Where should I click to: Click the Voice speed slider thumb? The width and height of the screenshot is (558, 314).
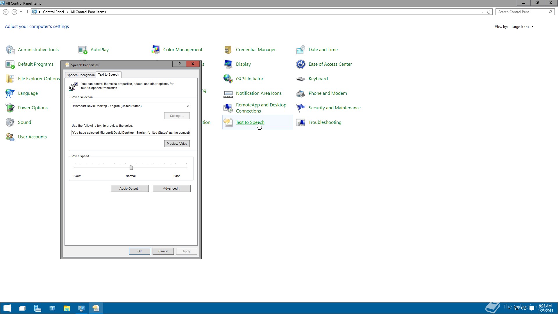click(x=131, y=167)
